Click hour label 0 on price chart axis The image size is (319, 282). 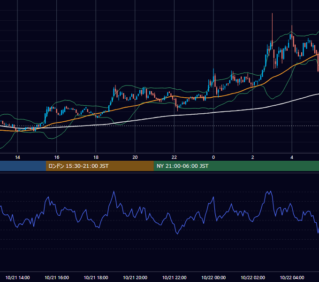[x=213, y=157]
